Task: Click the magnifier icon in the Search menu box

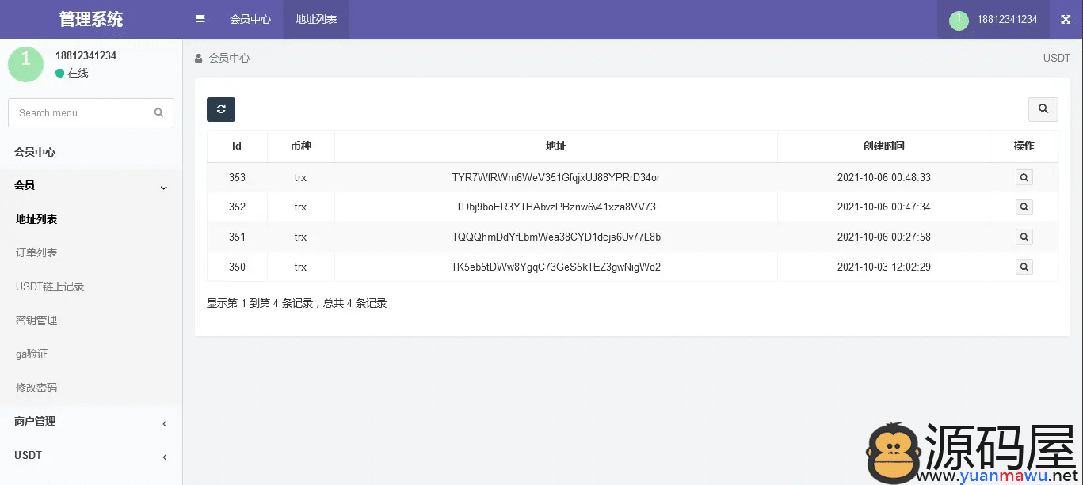Action: click(159, 112)
